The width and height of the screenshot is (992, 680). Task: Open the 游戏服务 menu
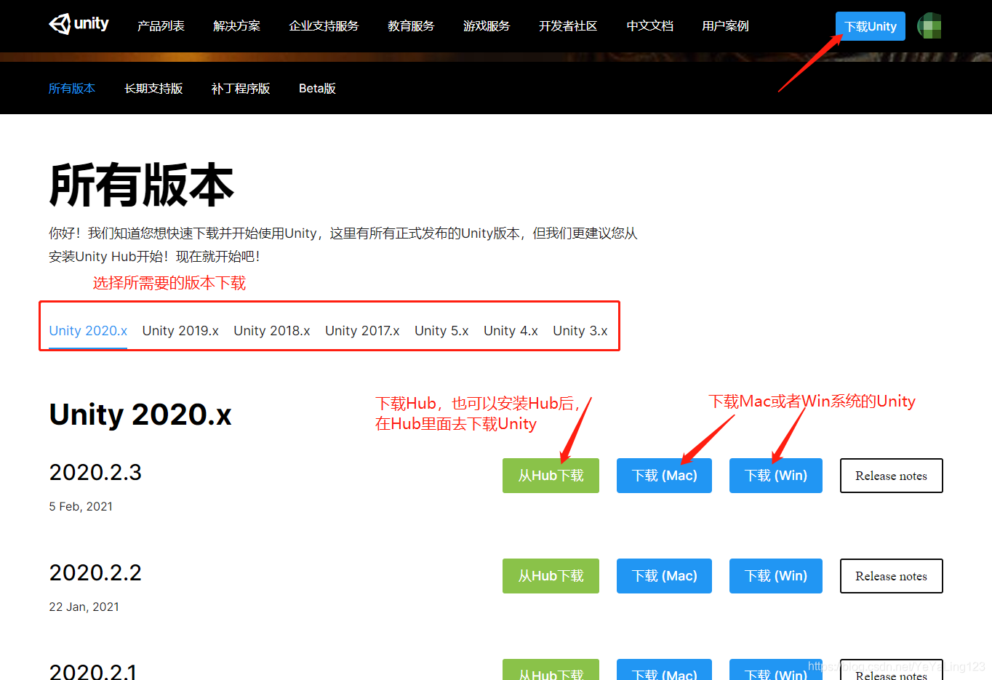point(487,26)
